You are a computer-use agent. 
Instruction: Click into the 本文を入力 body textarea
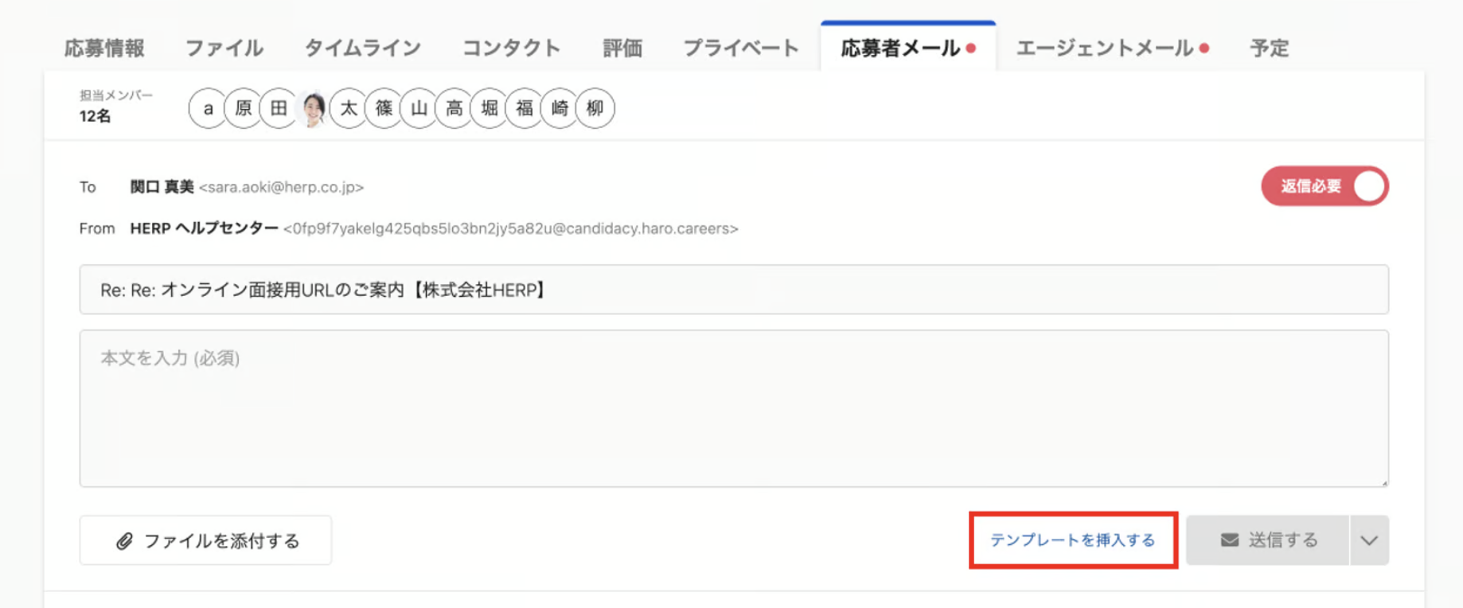pos(733,407)
